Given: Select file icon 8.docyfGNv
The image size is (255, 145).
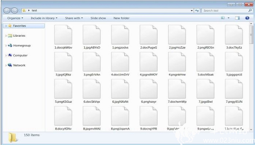Looking at the screenshot, I should click(x=63, y=116).
